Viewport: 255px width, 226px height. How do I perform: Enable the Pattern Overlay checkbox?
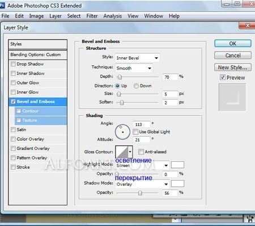[13, 158]
